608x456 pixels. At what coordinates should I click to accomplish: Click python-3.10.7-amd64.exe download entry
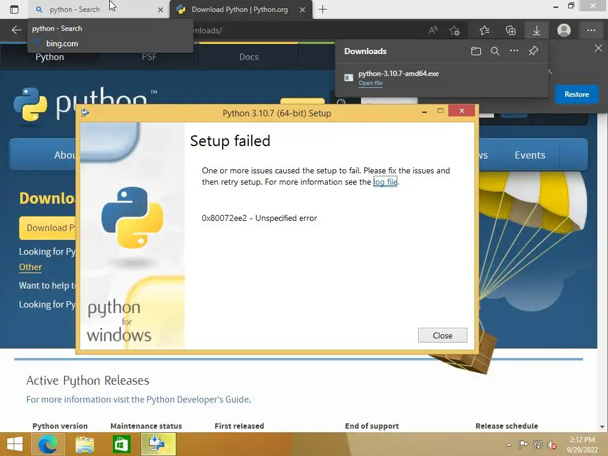click(x=441, y=78)
